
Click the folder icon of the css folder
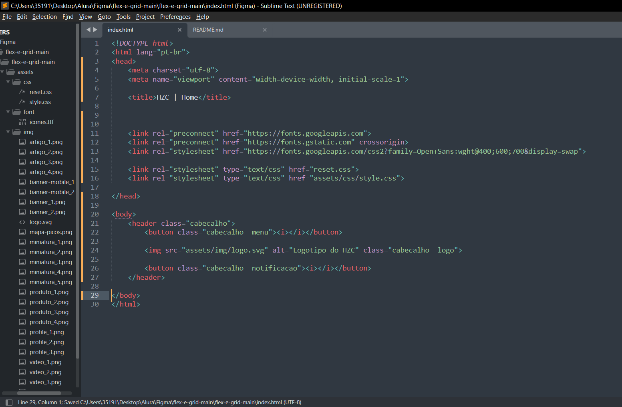17,82
